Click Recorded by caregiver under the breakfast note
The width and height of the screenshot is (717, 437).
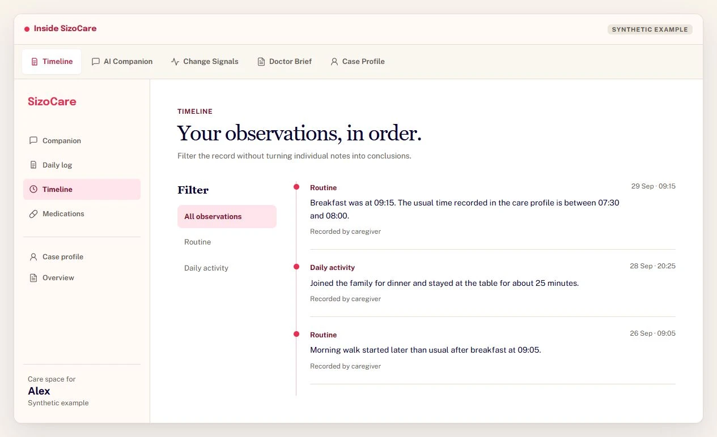[x=345, y=231]
